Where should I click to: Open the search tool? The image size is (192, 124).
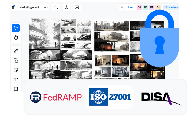(x=56, y=7)
